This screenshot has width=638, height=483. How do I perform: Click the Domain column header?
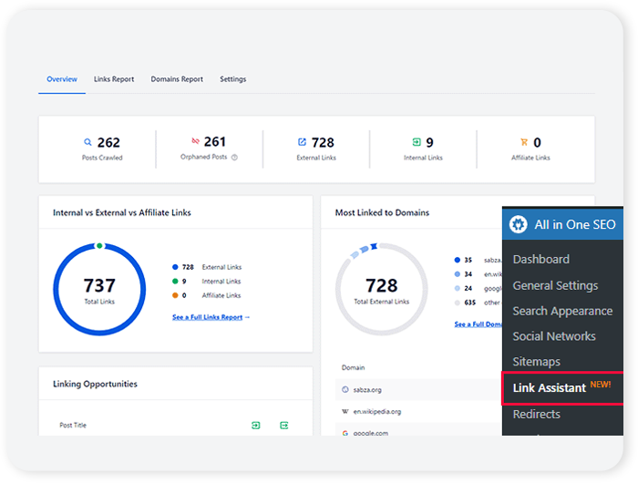354,367
